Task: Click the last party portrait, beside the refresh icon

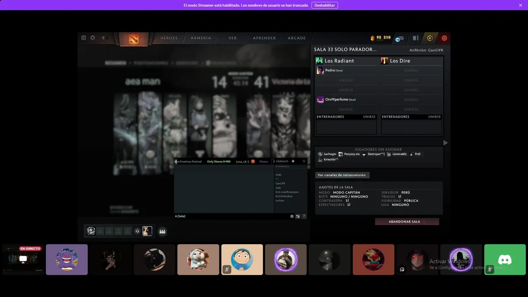Action: click(147, 231)
